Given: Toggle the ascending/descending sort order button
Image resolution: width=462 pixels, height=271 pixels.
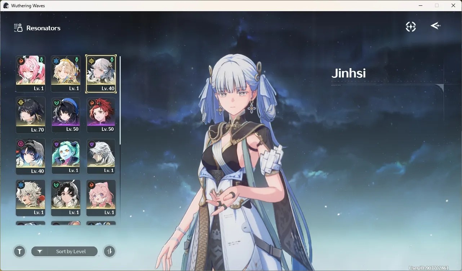Looking at the screenshot, I should (109, 252).
